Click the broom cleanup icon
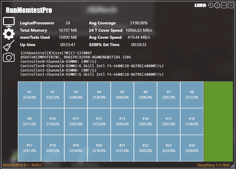The height and width of the screenshot is (169, 236). point(9,45)
